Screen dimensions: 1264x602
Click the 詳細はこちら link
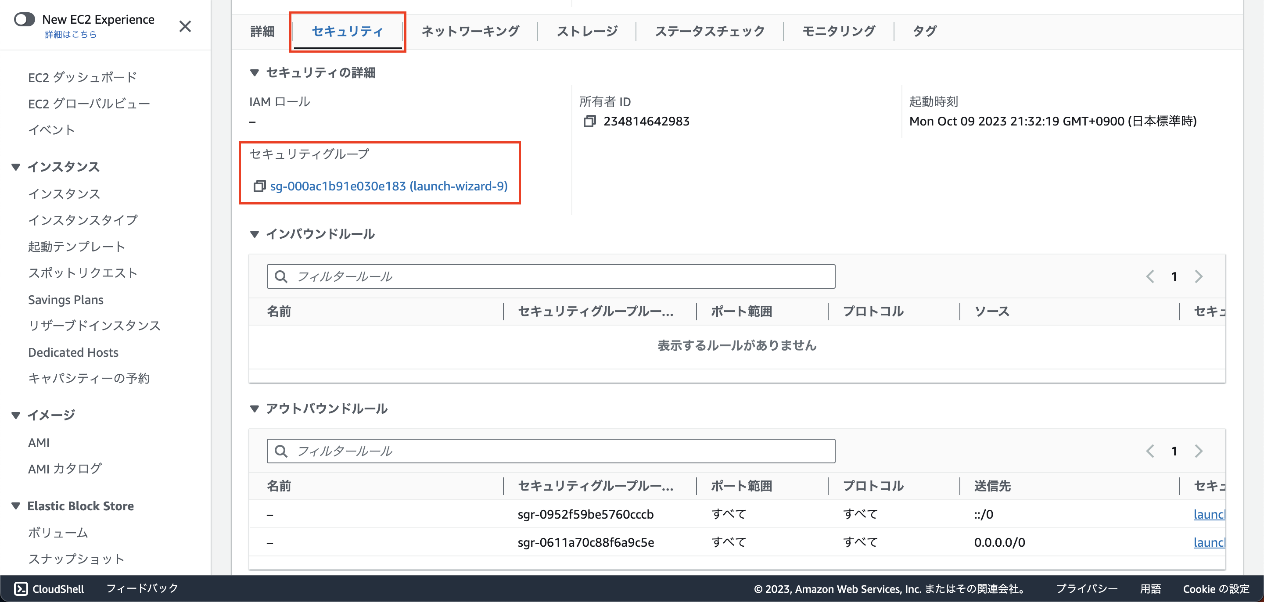[x=71, y=34]
